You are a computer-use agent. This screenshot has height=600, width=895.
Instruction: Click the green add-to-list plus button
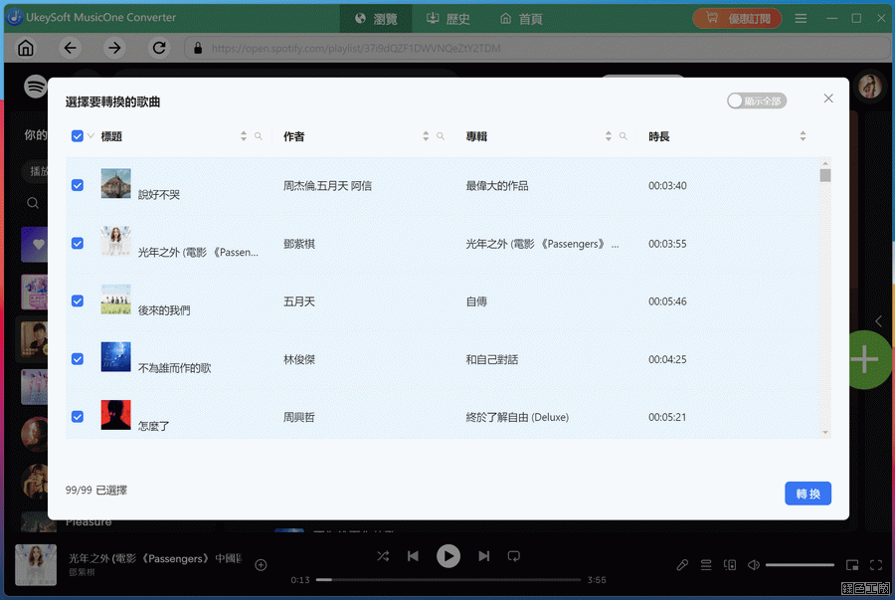click(865, 359)
